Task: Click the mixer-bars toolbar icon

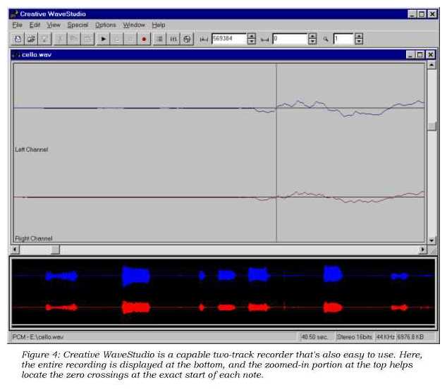Action: (x=173, y=39)
